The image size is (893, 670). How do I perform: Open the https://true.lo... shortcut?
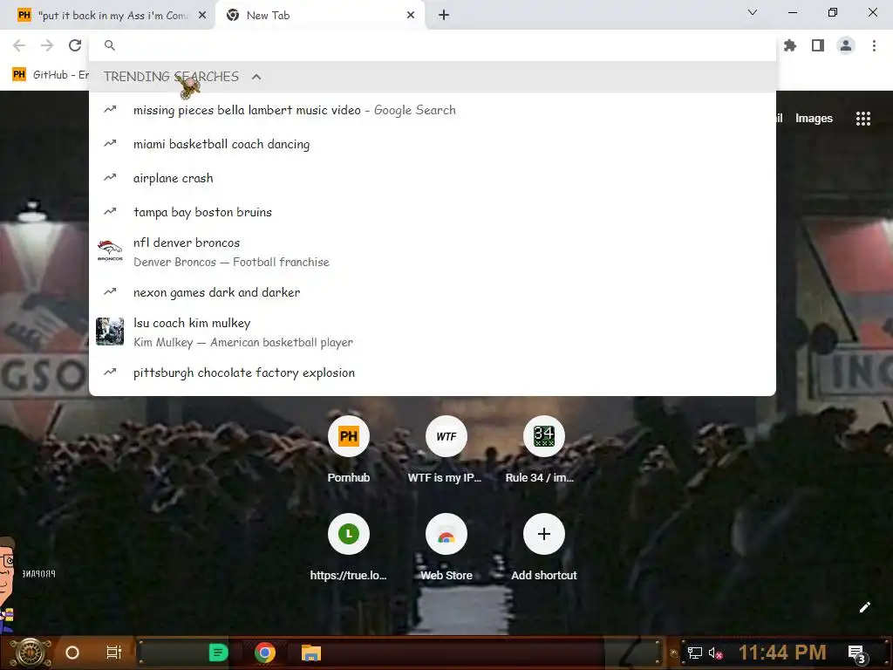[x=349, y=547]
